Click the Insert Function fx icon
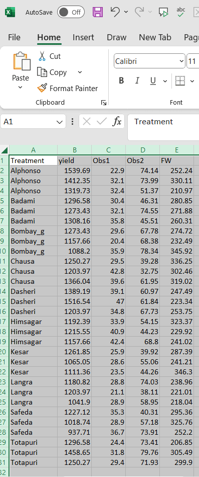 tap(117, 122)
